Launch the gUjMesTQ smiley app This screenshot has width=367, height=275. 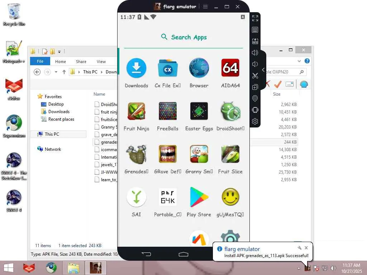click(x=230, y=197)
